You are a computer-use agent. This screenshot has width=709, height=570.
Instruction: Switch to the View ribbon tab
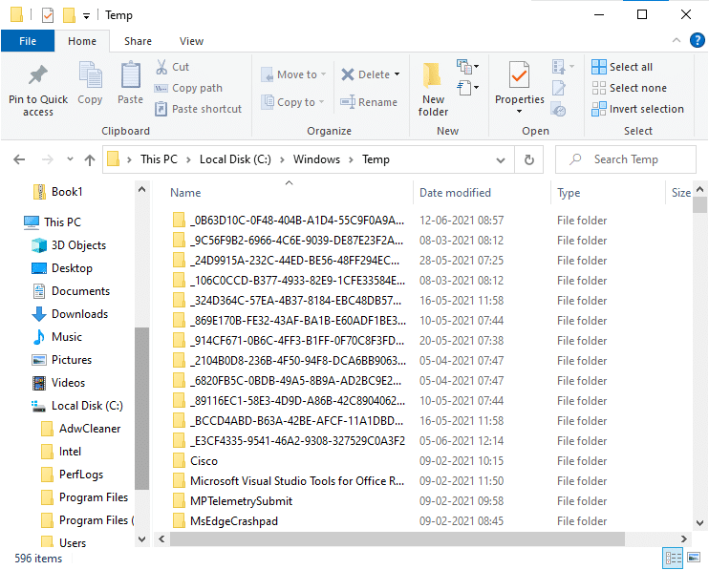click(191, 41)
